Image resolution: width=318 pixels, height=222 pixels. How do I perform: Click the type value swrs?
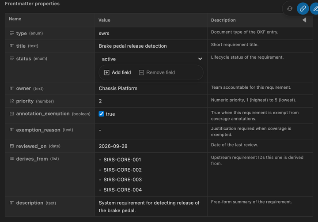pos(104,34)
